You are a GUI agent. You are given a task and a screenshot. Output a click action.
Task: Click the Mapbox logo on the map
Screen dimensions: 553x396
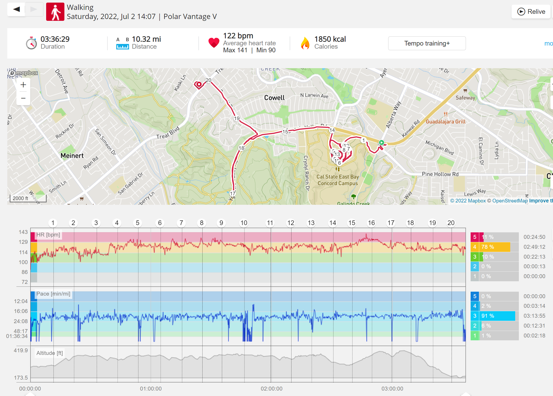coord(23,73)
